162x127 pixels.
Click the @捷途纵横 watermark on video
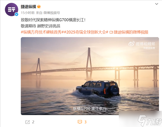(149, 48)
